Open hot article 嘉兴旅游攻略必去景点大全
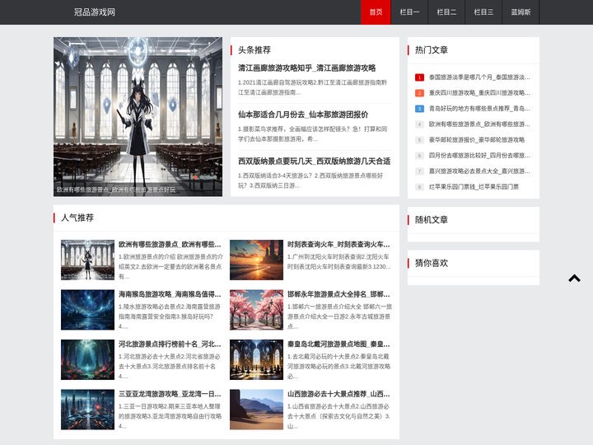Image resolution: width=593 pixels, height=445 pixels. pyautogui.click(x=479, y=171)
